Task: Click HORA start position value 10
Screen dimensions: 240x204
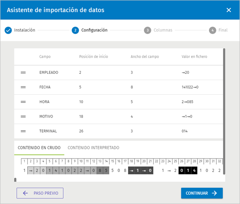Action: click(81, 102)
